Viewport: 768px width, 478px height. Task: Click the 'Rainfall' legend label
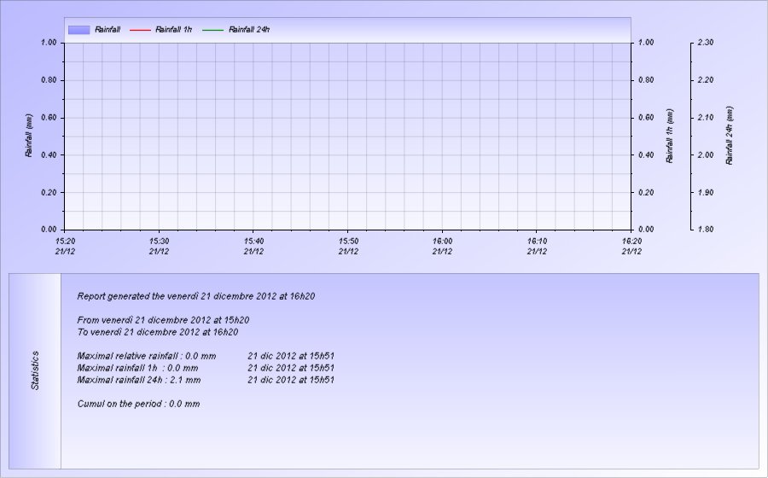point(108,29)
